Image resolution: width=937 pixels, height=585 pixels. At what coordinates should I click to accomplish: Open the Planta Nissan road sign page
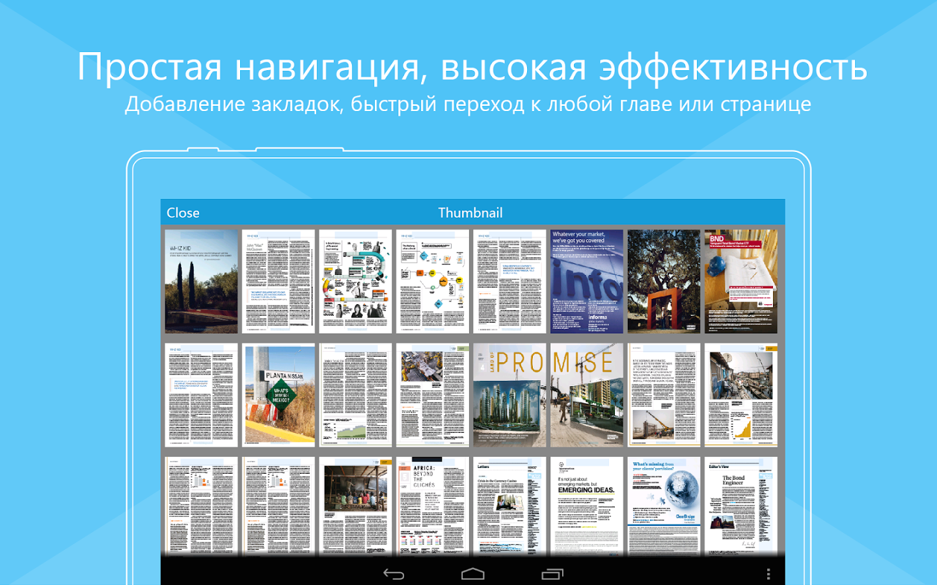tap(278, 395)
